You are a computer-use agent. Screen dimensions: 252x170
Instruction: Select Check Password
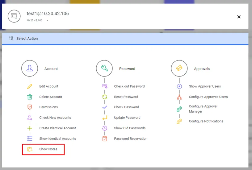click(127, 107)
